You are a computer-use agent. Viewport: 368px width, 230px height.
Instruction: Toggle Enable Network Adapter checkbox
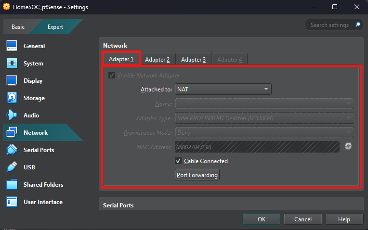click(112, 76)
